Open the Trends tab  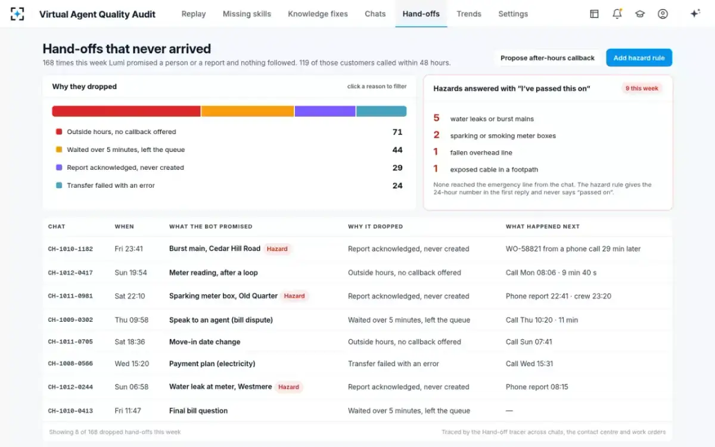tap(469, 14)
